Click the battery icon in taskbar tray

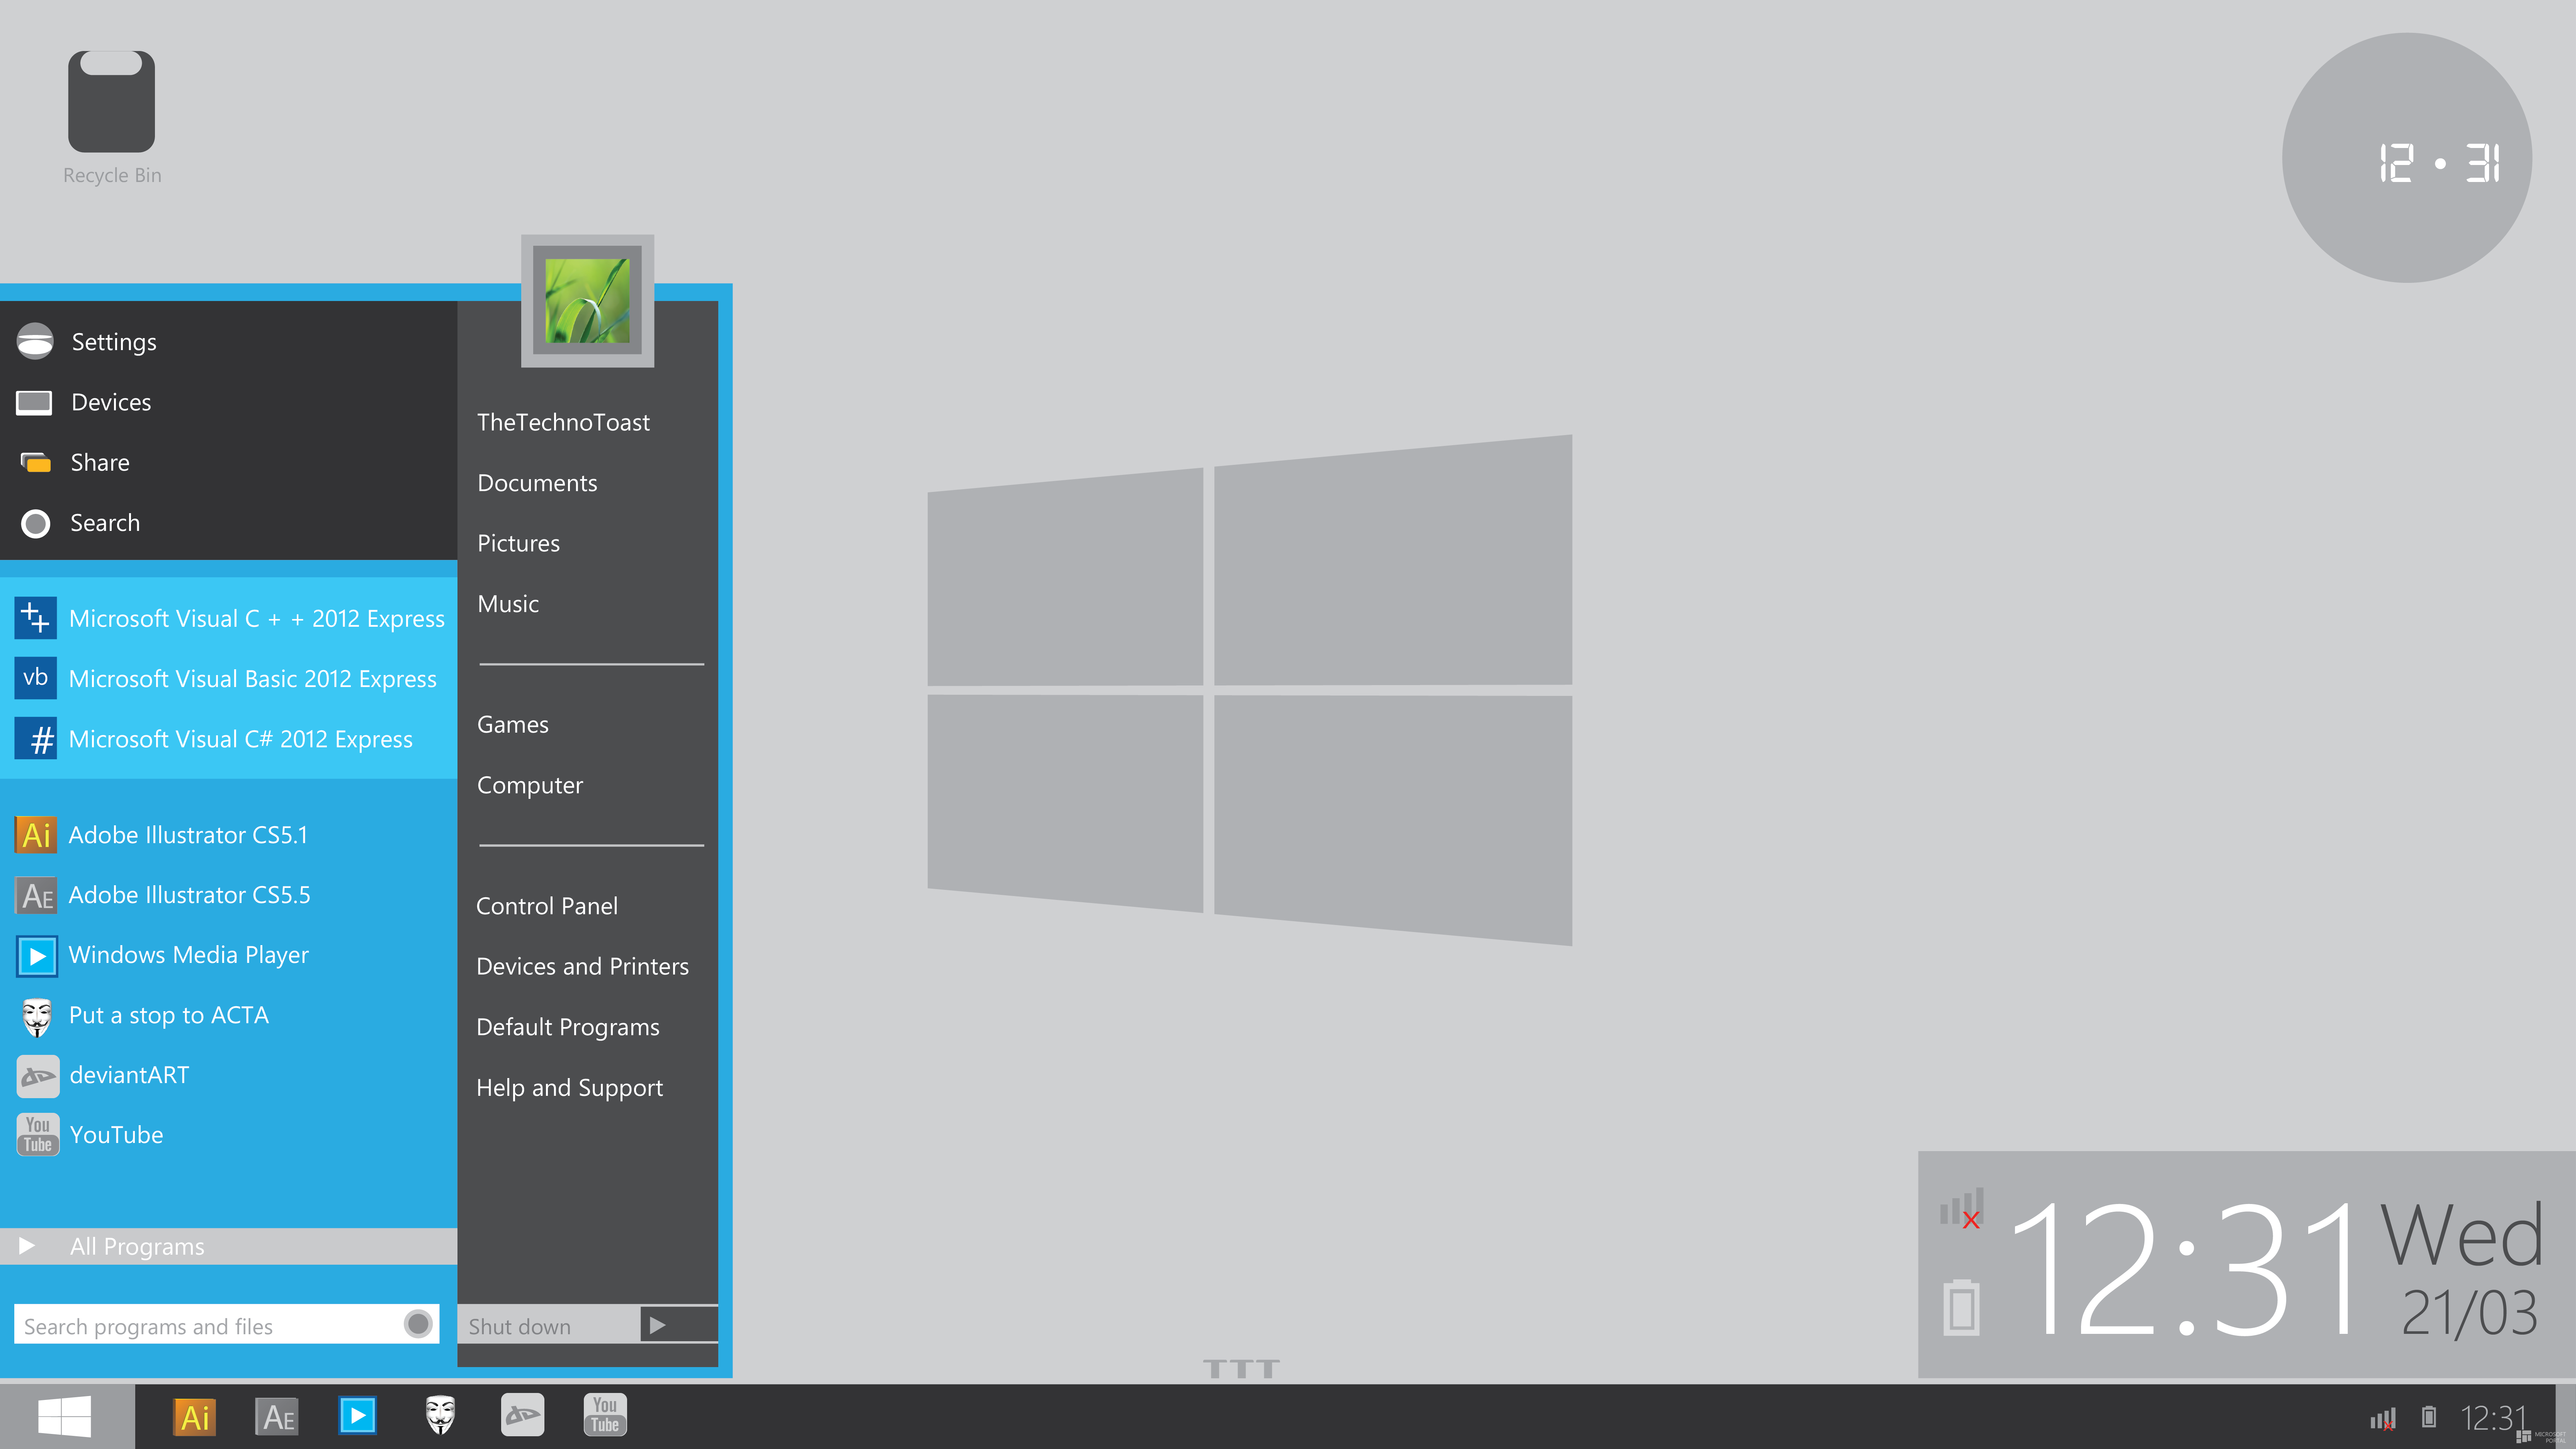(2429, 1417)
